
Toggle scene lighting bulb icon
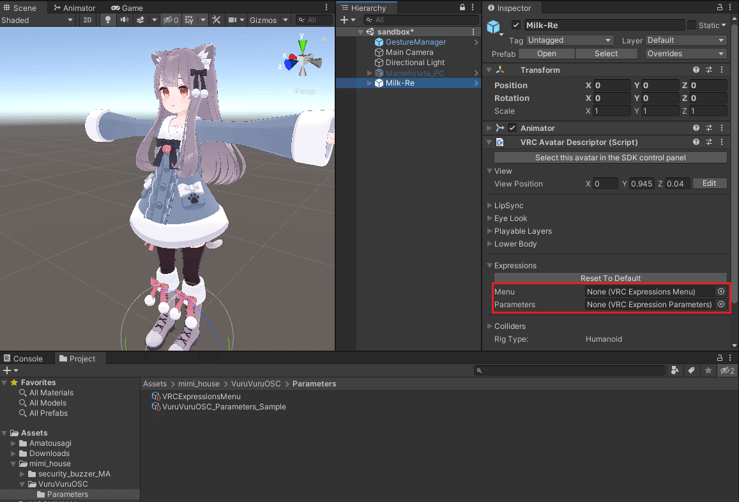click(108, 20)
